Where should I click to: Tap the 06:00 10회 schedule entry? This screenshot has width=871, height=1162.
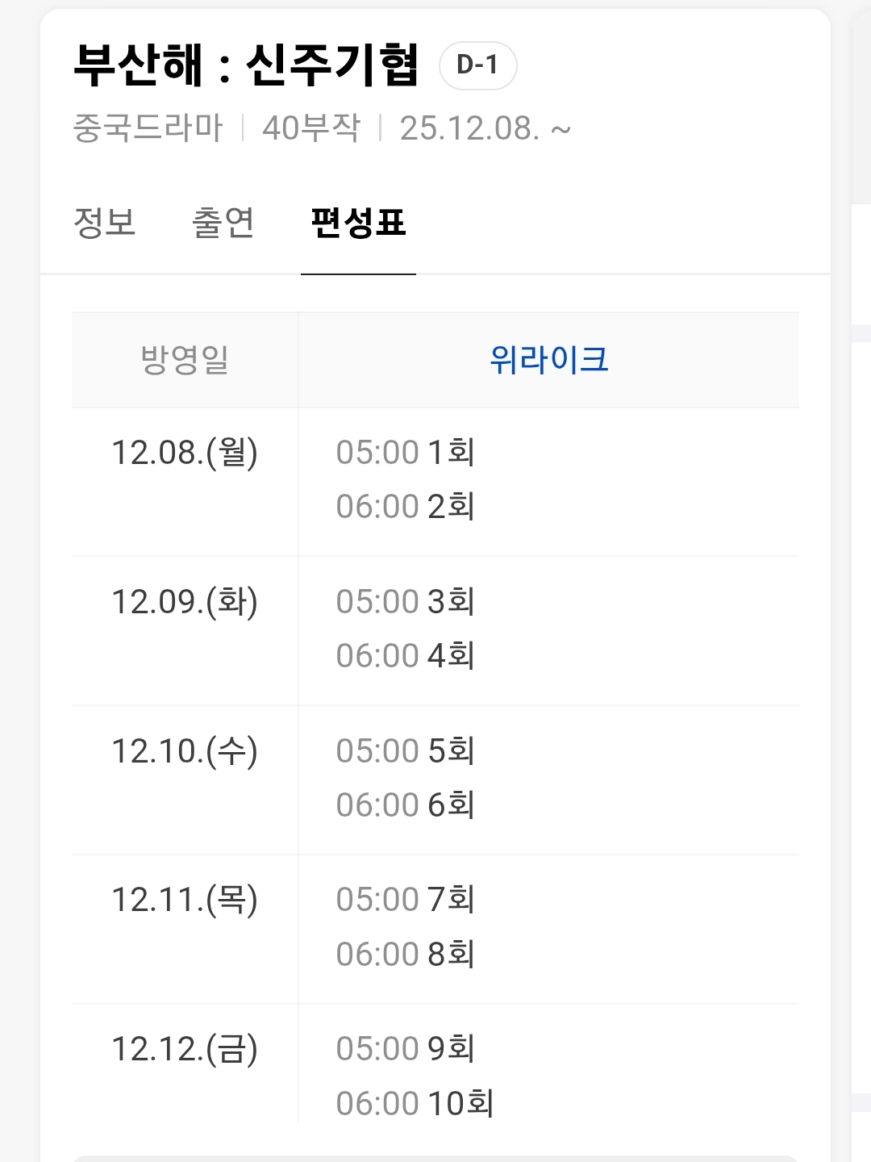(x=415, y=1103)
